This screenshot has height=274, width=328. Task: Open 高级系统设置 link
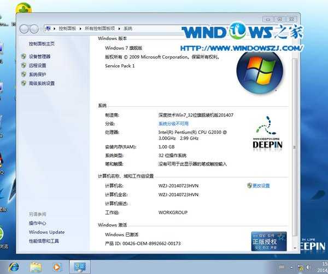point(42,83)
